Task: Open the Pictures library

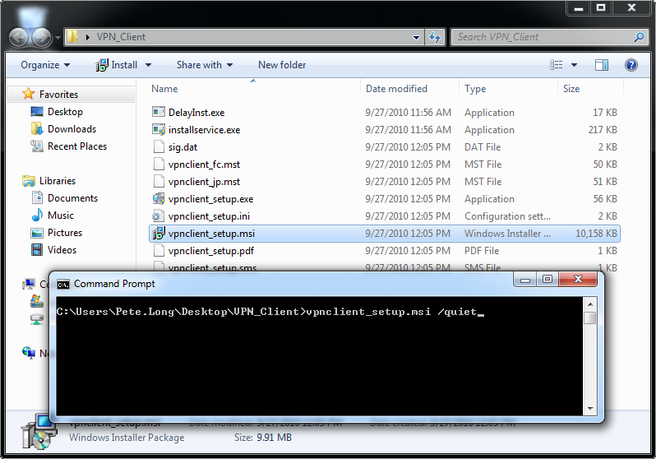Action: (65, 233)
